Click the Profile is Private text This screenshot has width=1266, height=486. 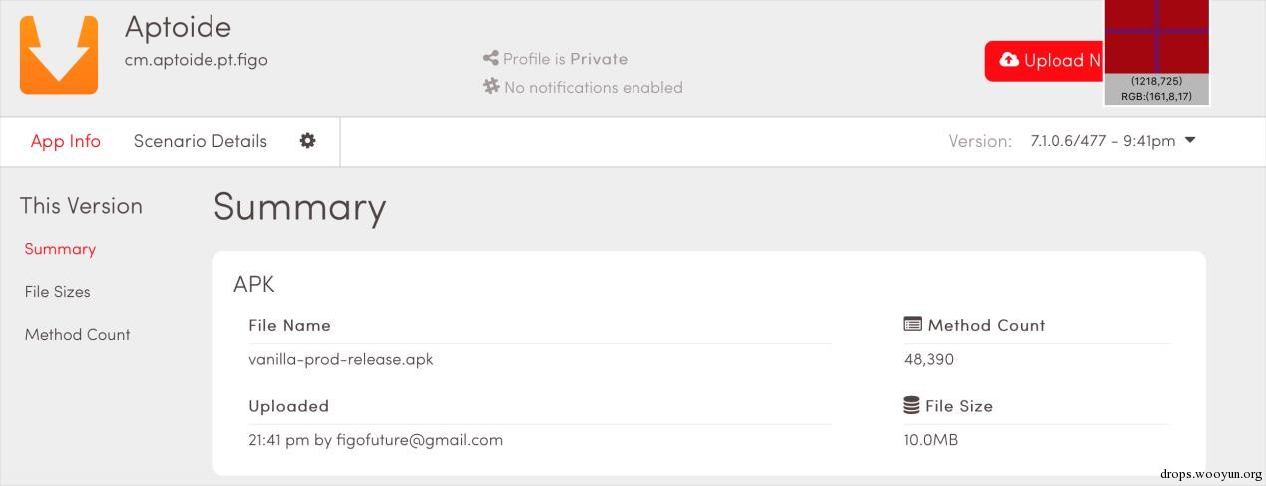566,59
